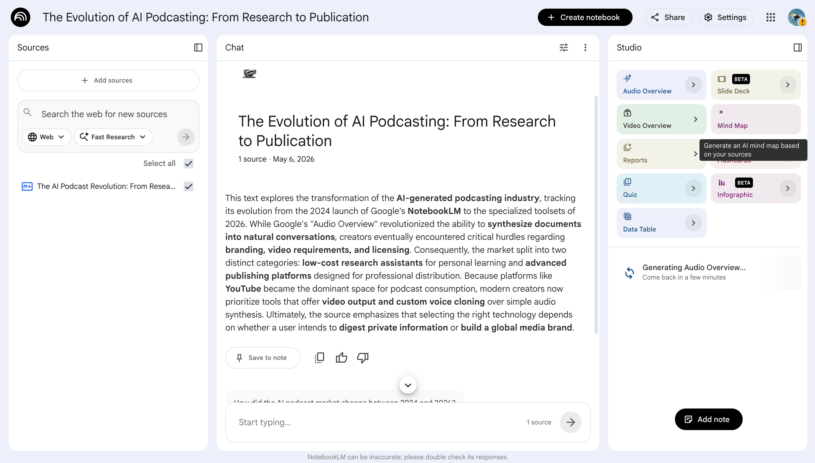Copy the summary to clipboard
The image size is (815, 463).
pyautogui.click(x=319, y=358)
